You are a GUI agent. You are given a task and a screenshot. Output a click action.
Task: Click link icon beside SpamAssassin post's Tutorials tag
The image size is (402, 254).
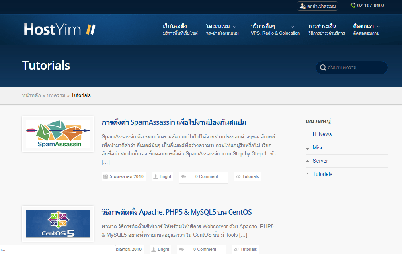(x=238, y=176)
